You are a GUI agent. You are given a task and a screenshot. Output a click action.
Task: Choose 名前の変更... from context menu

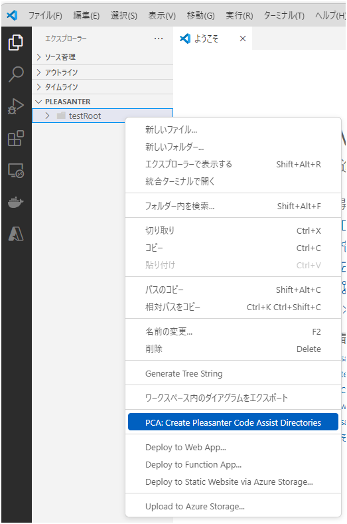[233, 331]
